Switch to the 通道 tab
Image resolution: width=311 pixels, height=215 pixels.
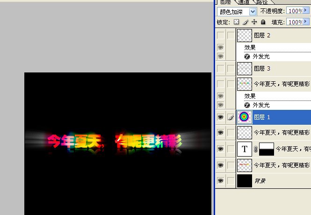pyautogui.click(x=242, y=2)
